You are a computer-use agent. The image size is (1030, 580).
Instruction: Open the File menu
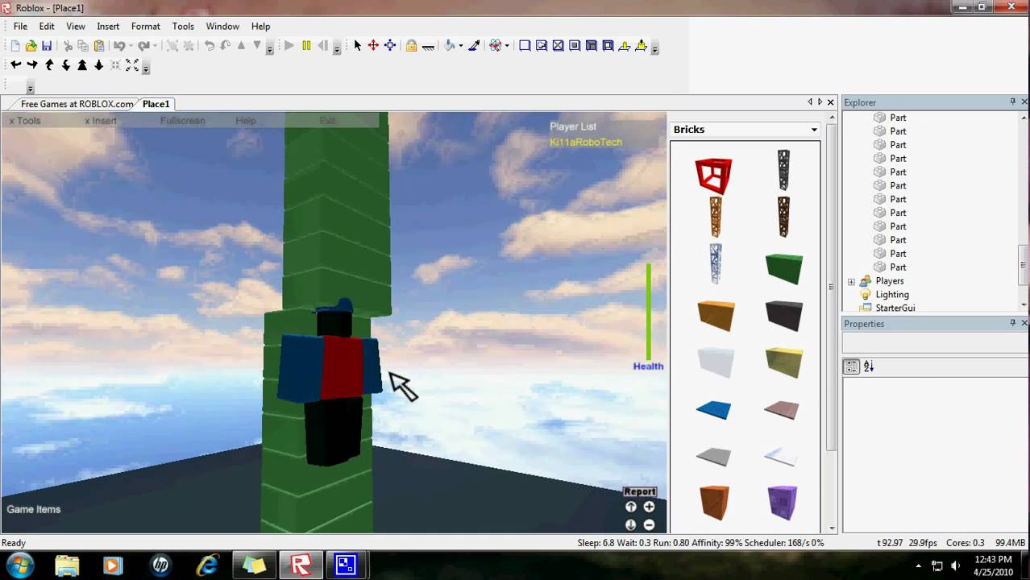coord(20,27)
